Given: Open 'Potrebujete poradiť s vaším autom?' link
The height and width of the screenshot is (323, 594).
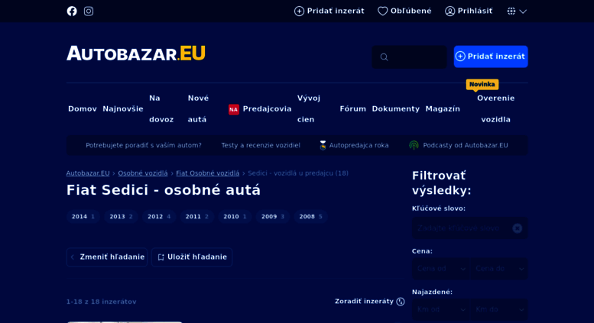Looking at the screenshot, I should 144,145.
